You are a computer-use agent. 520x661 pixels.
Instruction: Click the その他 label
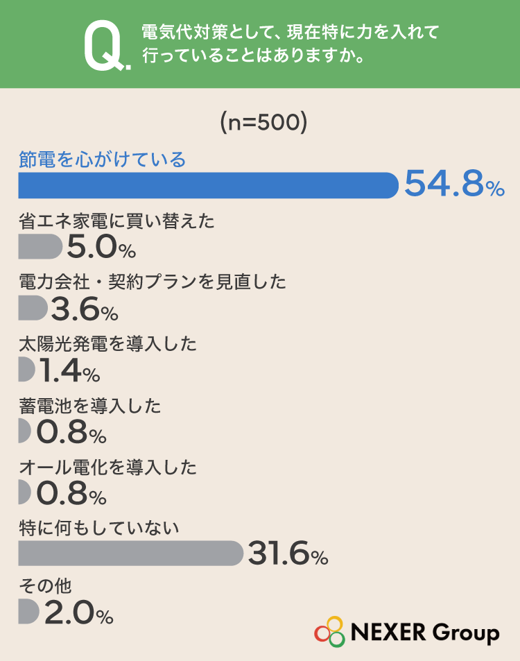45,585
